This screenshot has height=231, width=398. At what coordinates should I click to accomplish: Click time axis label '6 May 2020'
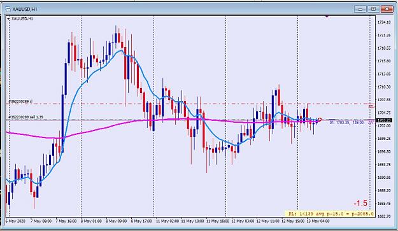pos(15,221)
